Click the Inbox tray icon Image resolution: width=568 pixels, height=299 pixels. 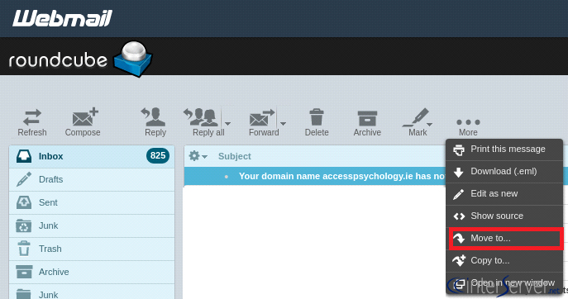(x=24, y=156)
